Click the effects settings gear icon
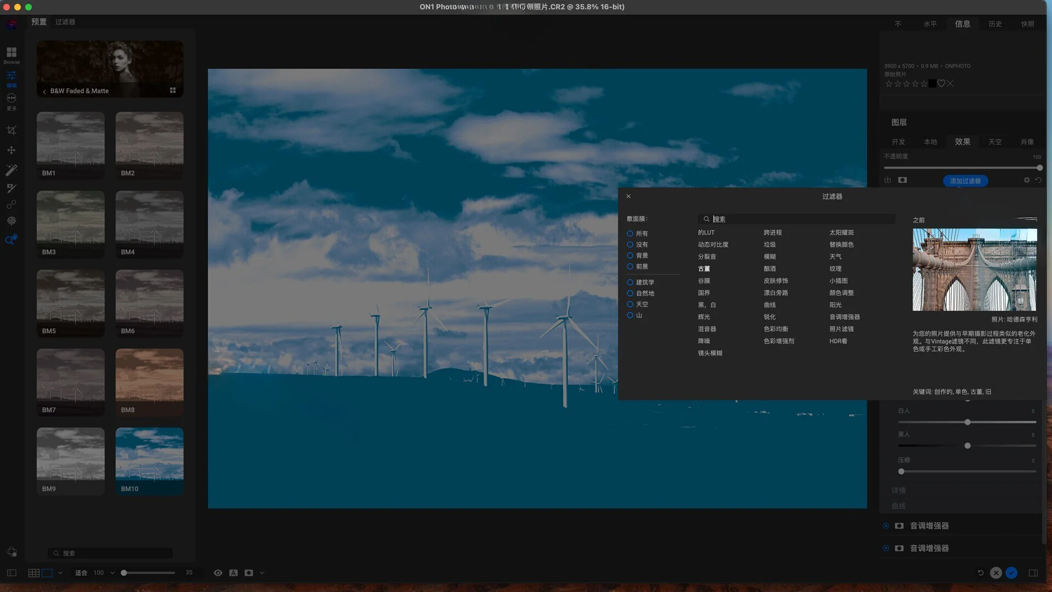The height and width of the screenshot is (592, 1052). pos(1027,180)
